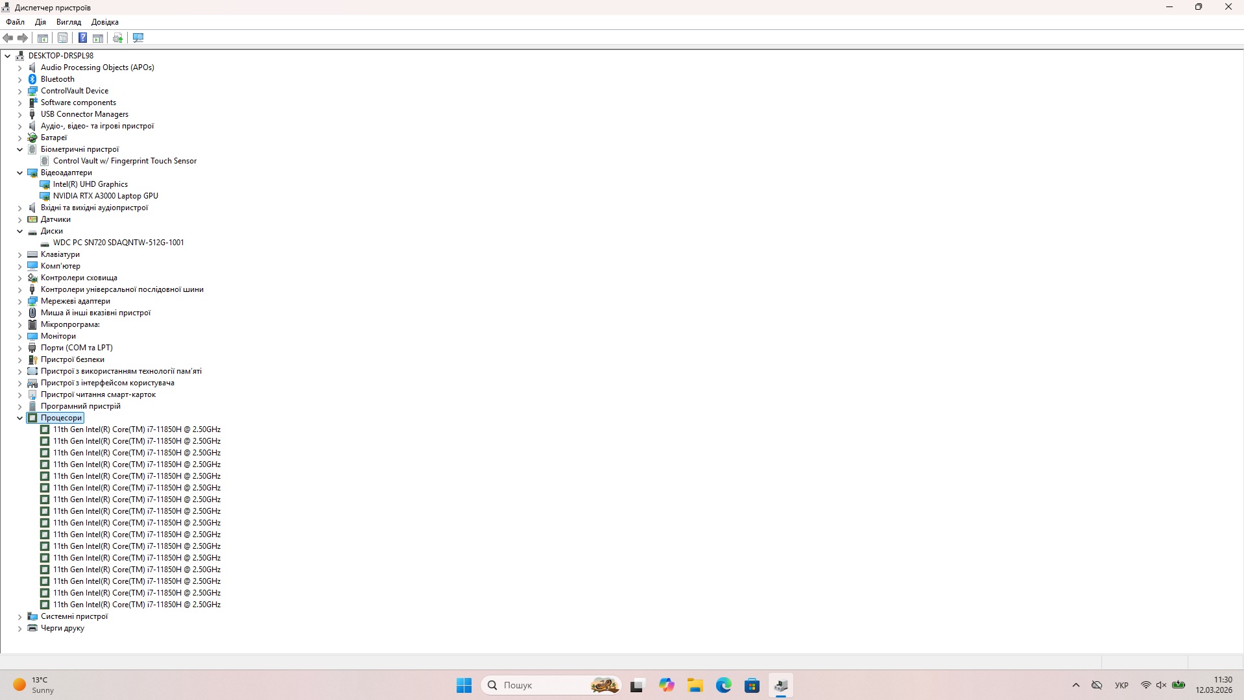Open the Вигляд menu
This screenshot has height=700, width=1244.
pos(68,22)
